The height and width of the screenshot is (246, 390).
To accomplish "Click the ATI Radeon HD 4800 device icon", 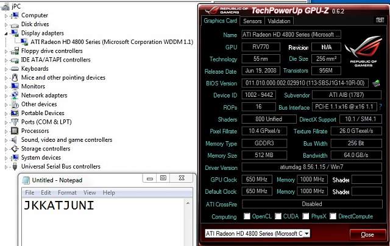I will tap(24, 42).
